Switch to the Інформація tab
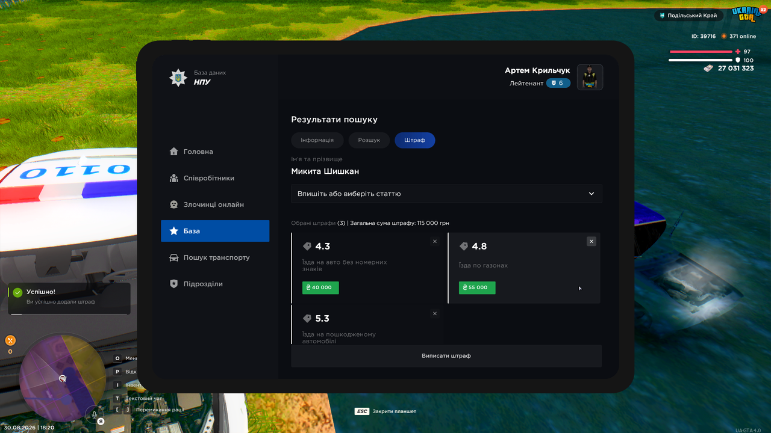The height and width of the screenshot is (433, 771). pyautogui.click(x=317, y=140)
